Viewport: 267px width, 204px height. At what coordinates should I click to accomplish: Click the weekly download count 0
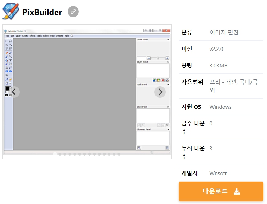(211, 124)
